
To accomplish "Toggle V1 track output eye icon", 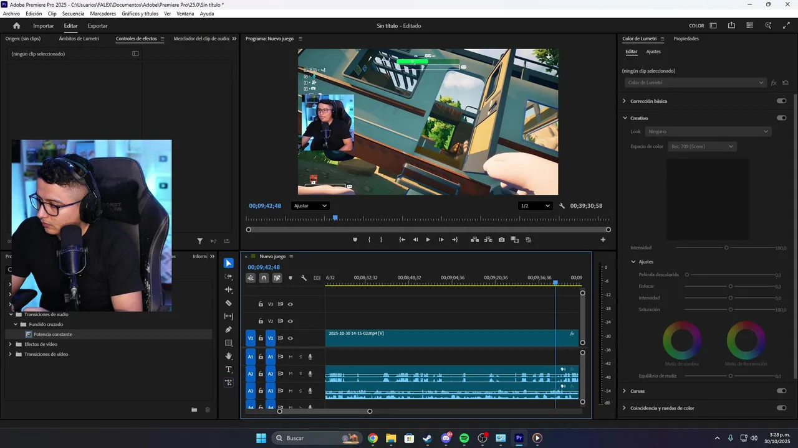I will tap(291, 338).
